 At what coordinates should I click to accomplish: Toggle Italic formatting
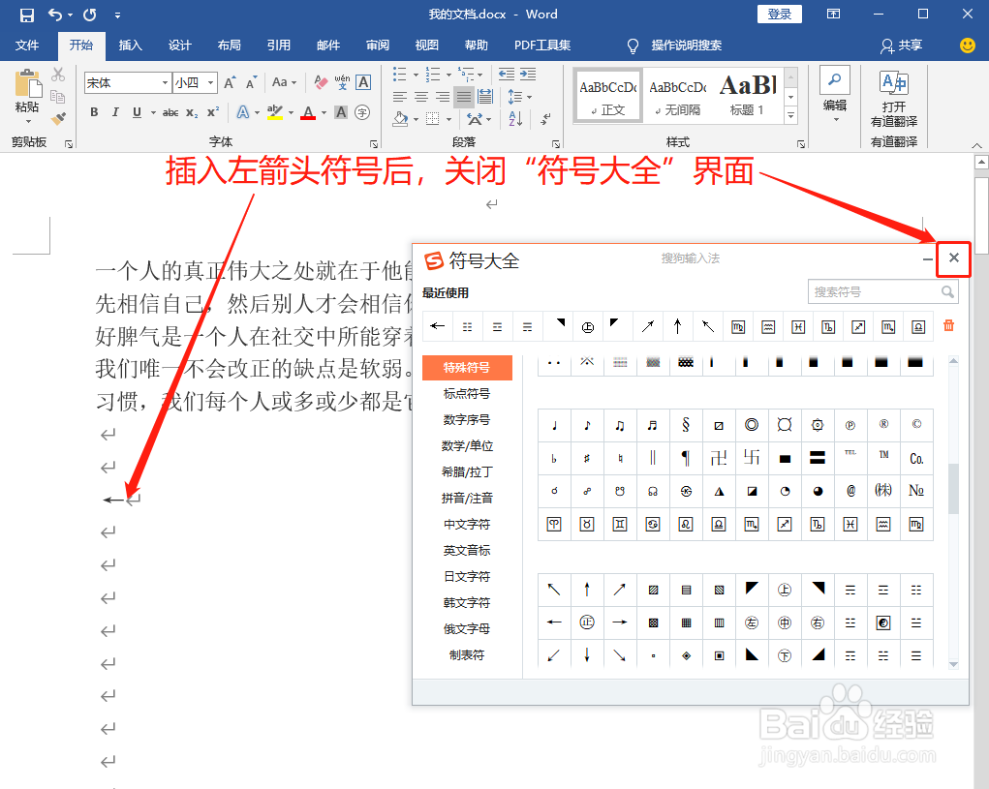point(115,112)
